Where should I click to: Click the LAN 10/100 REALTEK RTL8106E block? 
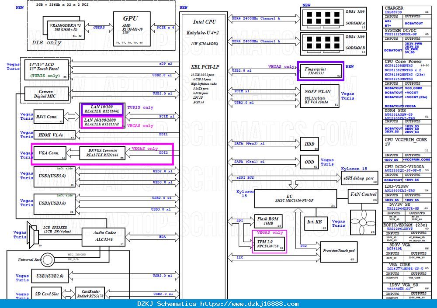(x=102, y=109)
